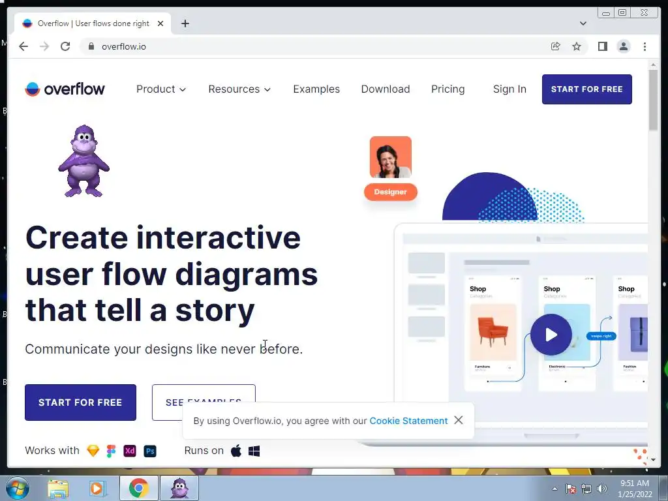Click the Adobe XD icon
Screen dimensions: 668x501
pos(130,451)
